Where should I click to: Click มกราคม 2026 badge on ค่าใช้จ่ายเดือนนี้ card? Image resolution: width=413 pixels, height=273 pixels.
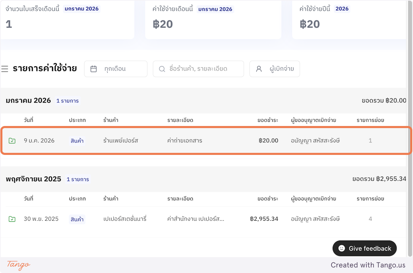(215, 9)
